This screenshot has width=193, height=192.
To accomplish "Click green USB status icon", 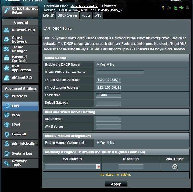I will 181,8.
